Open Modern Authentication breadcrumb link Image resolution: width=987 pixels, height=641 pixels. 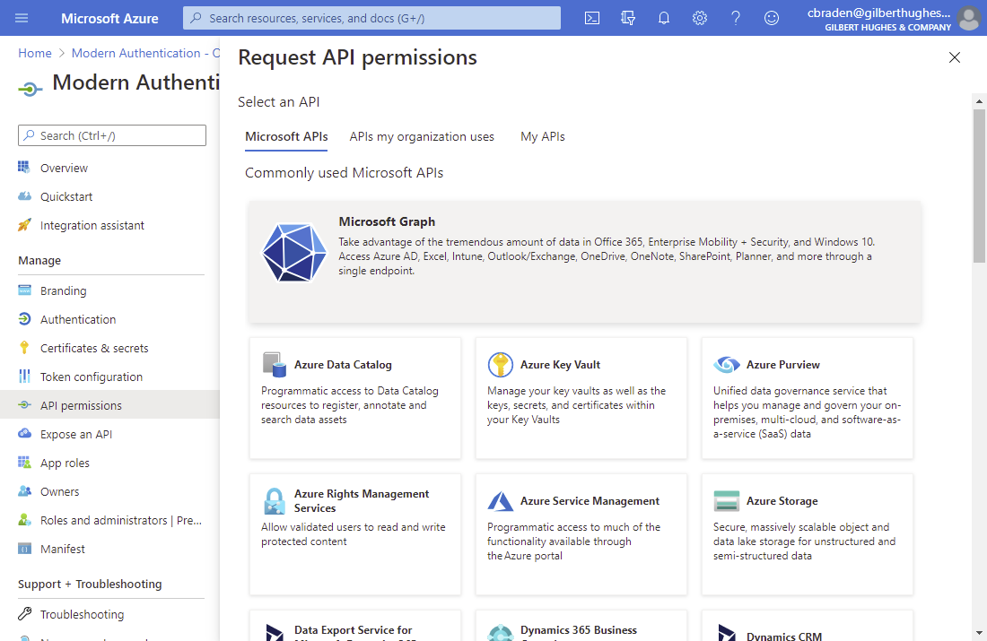pos(145,54)
